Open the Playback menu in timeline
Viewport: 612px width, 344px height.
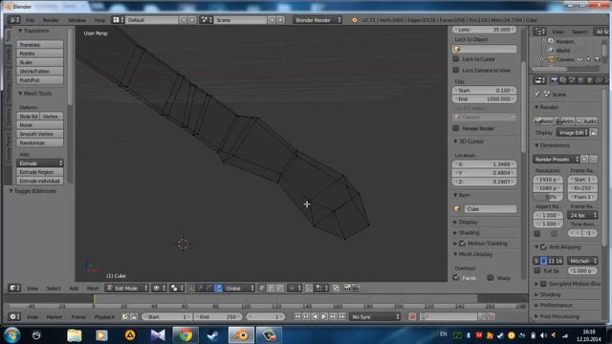[104, 316]
